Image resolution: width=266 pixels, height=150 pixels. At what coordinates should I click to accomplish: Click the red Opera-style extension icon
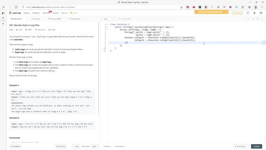point(187,7)
